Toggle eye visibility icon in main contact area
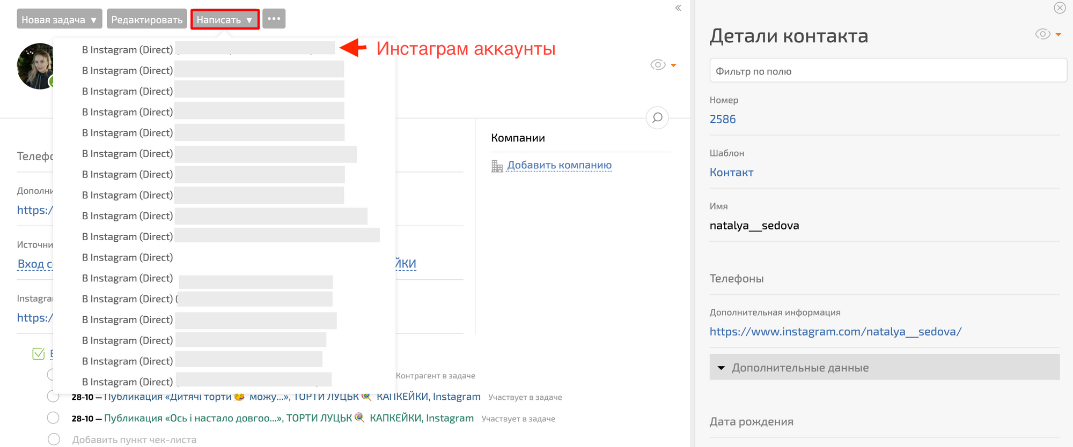Image resolution: width=1073 pixels, height=447 pixels. [658, 65]
